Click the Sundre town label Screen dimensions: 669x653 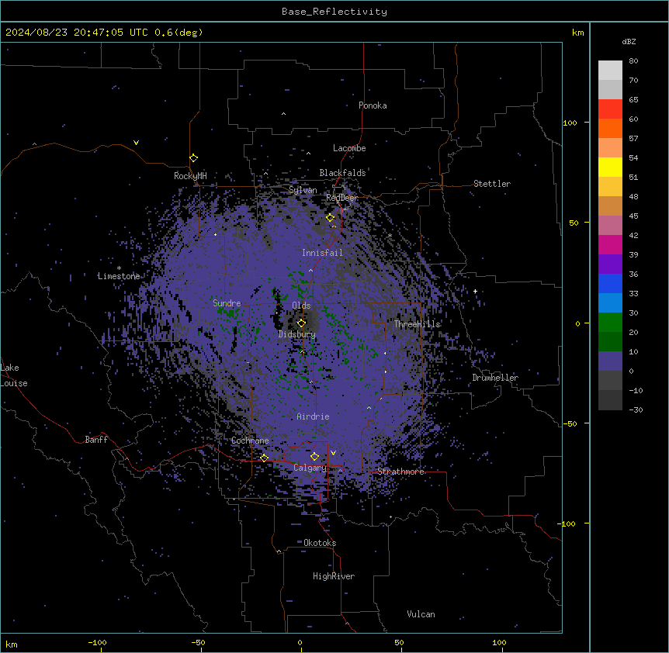pos(227,303)
